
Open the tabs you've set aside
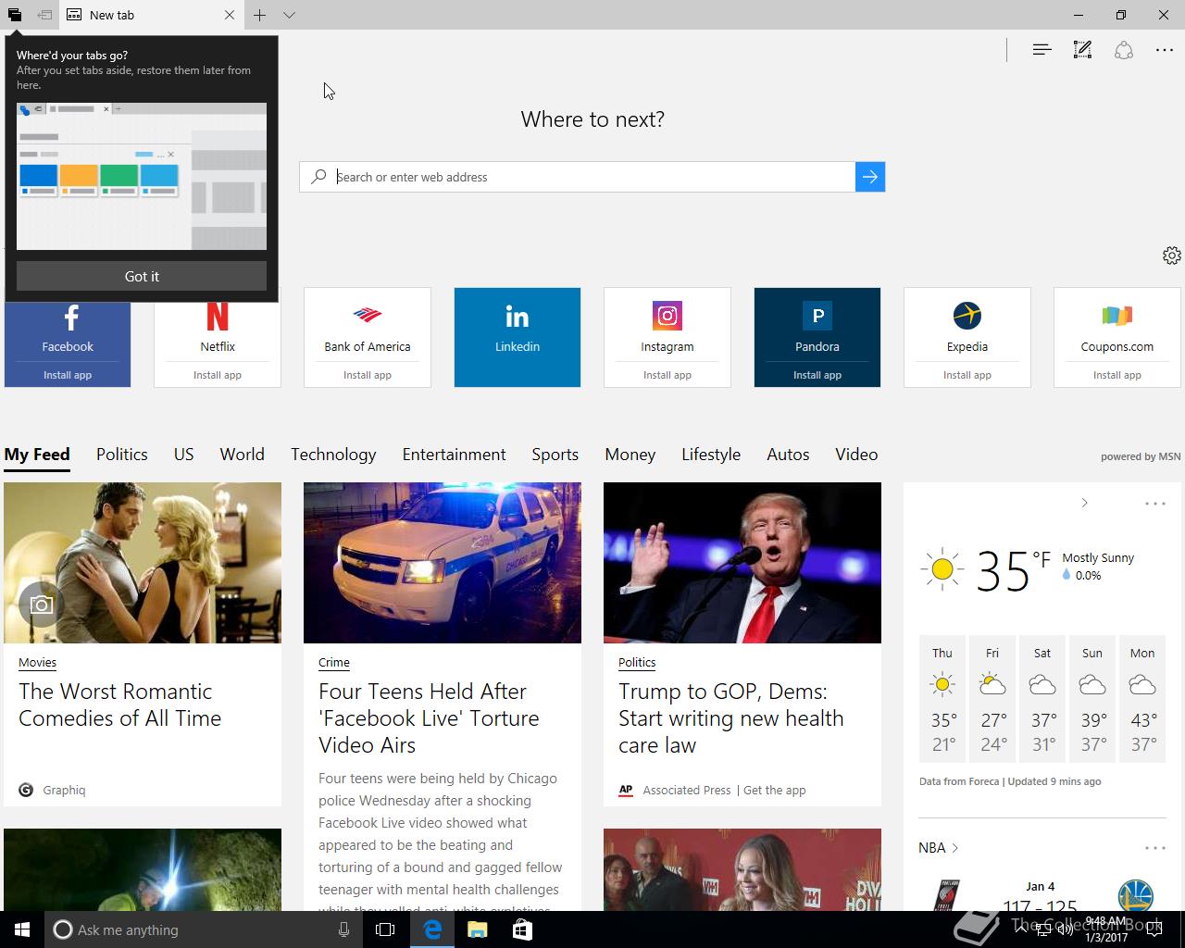[x=15, y=15]
